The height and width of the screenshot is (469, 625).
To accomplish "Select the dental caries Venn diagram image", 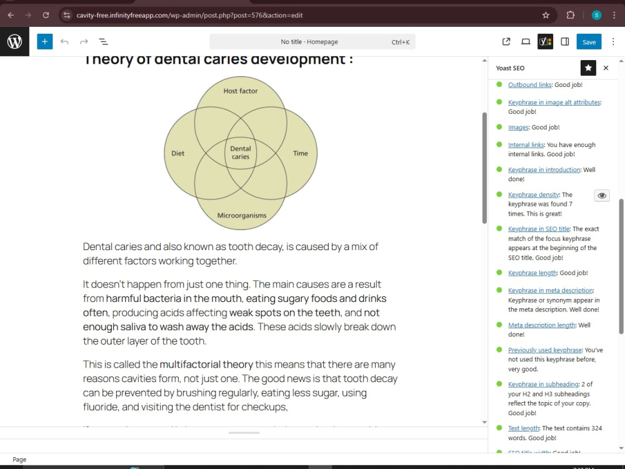I will [x=241, y=153].
